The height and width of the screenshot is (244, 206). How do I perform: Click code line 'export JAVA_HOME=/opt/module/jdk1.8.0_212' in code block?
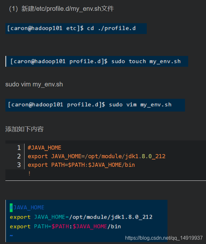pos(96,156)
